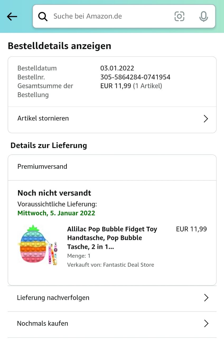Tap the back arrow icon
The image size is (224, 339).
[x=12, y=17]
